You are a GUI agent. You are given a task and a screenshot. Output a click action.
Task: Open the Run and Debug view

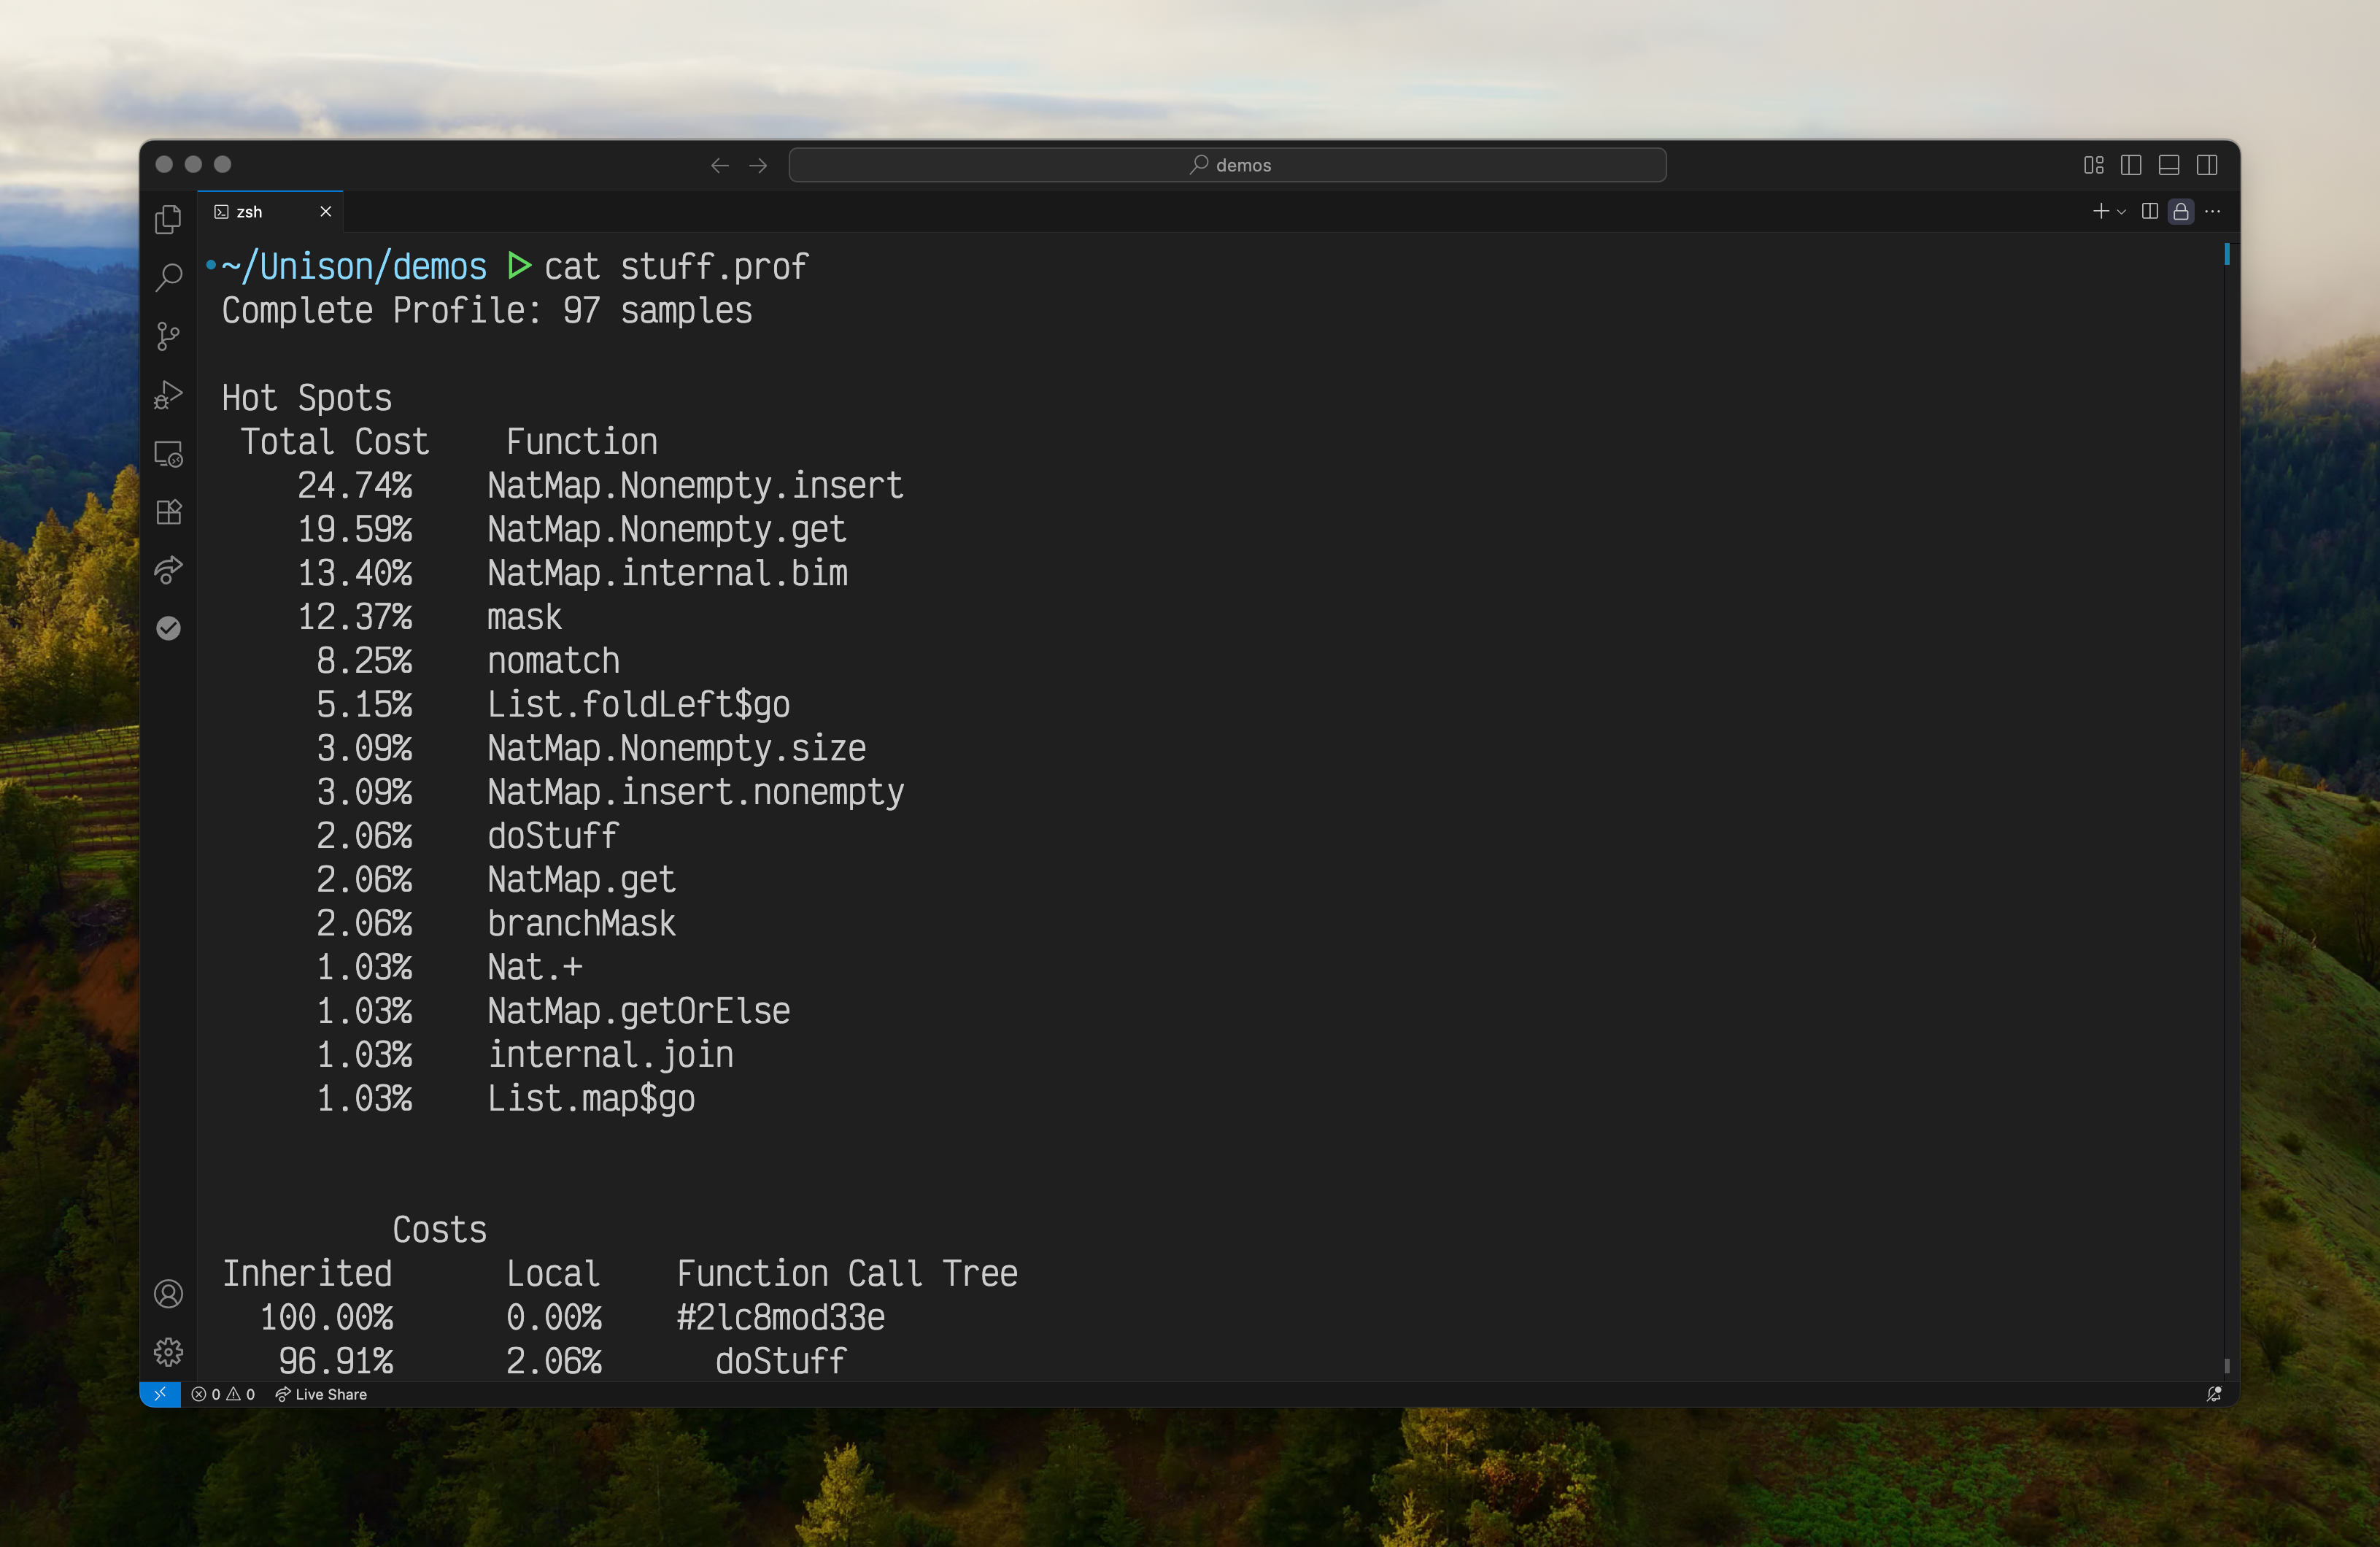168,395
